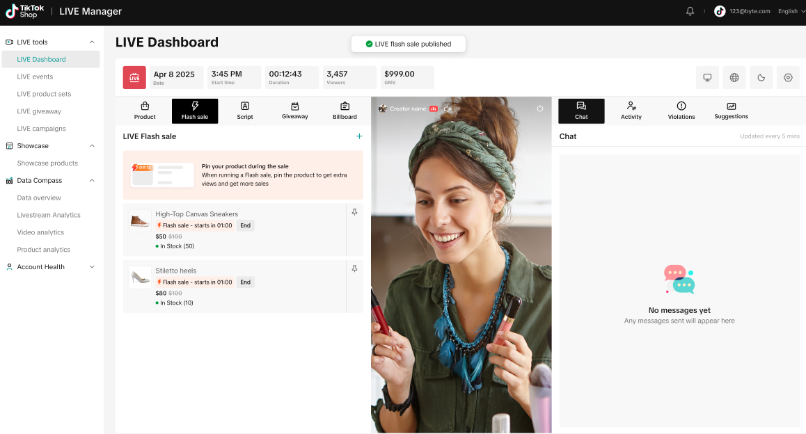This screenshot has height=434, width=806.
Task: Pin the Stiletto heels product
Action: [x=354, y=268]
